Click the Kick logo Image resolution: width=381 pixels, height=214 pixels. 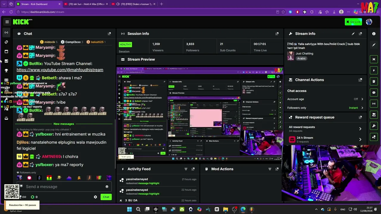point(22,22)
